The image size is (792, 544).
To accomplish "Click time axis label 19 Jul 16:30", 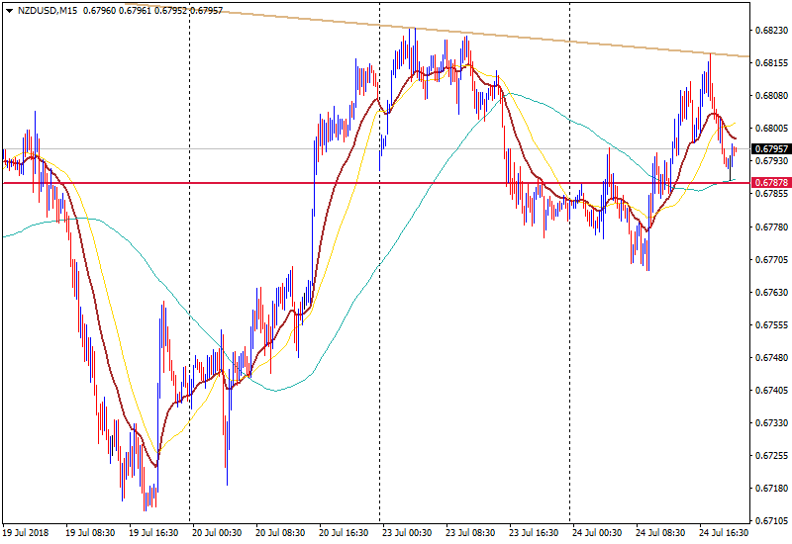I will click(x=153, y=533).
